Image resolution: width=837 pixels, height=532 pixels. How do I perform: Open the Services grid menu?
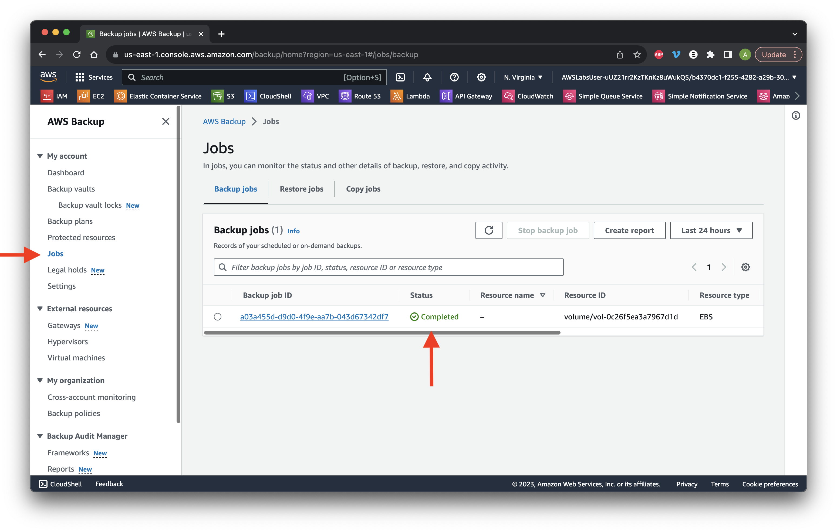(x=94, y=77)
